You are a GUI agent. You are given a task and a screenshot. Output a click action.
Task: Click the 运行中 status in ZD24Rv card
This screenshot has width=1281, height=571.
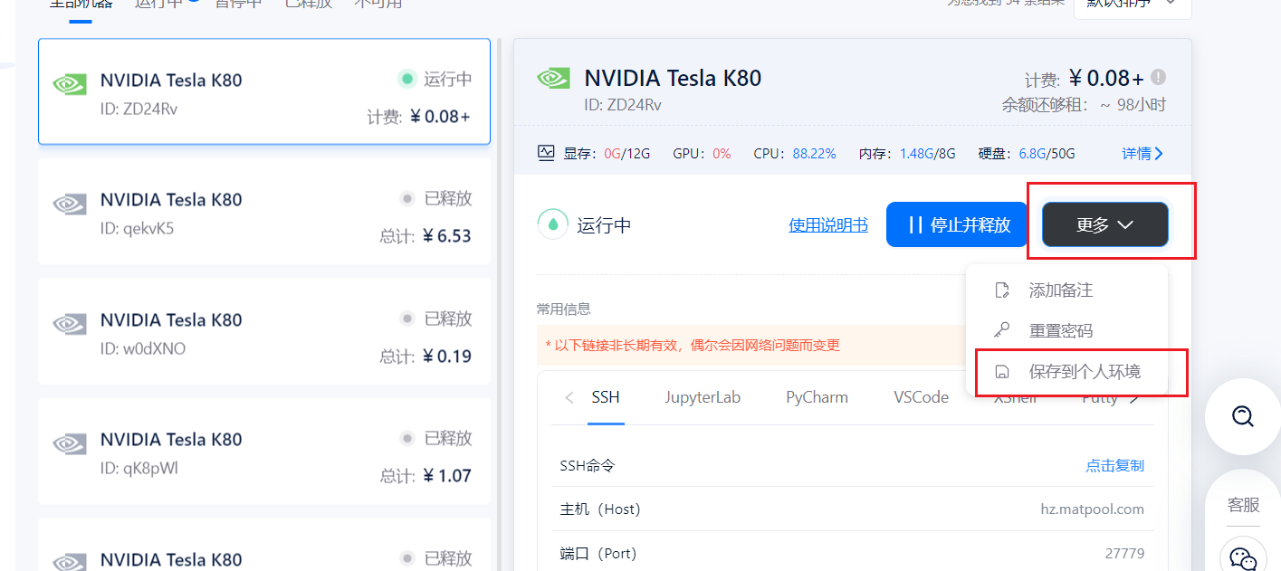(448, 79)
